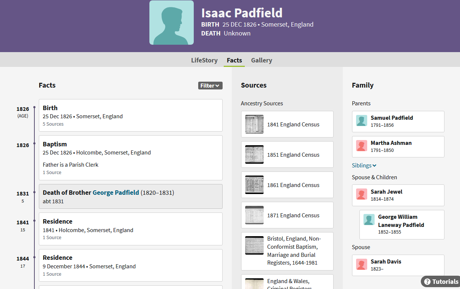Open the 1851 England Census record image
The height and width of the screenshot is (289, 460).
click(x=254, y=154)
